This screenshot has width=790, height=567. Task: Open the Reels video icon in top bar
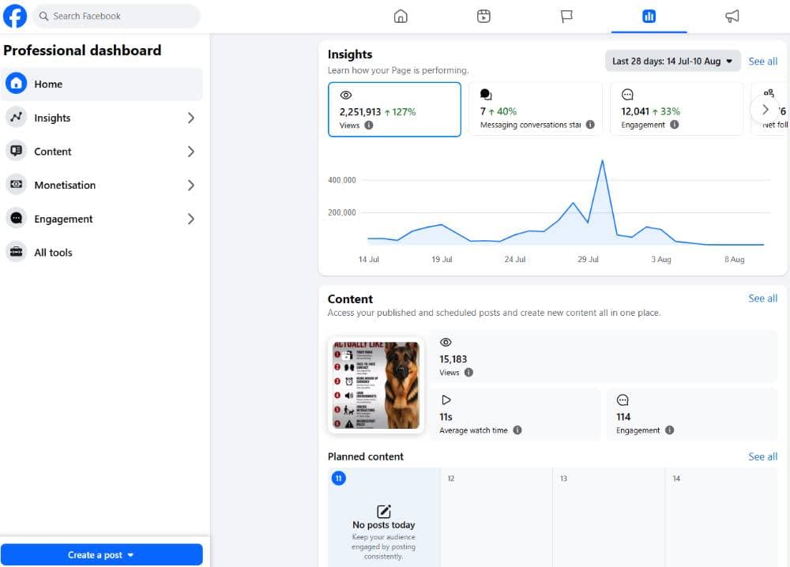pyautogui.click(x=483, y=16)
